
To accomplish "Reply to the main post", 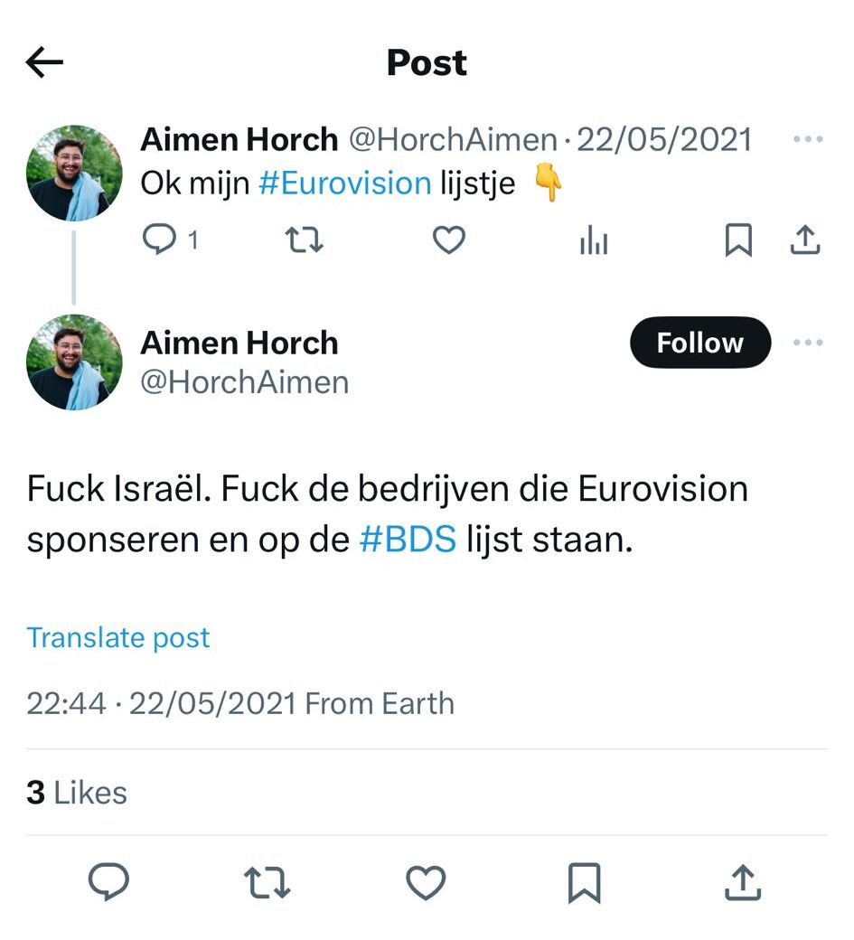I will (108, 883).
